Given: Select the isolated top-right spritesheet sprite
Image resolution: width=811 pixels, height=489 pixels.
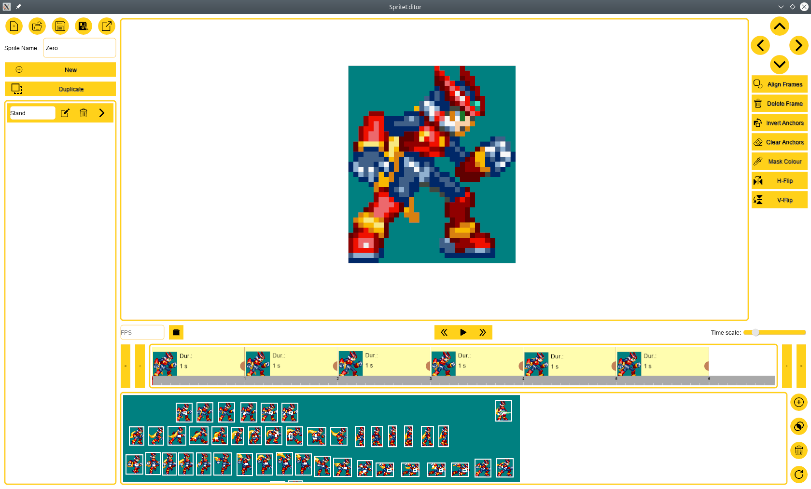Looking at the screenshot, I should point(503,411).
